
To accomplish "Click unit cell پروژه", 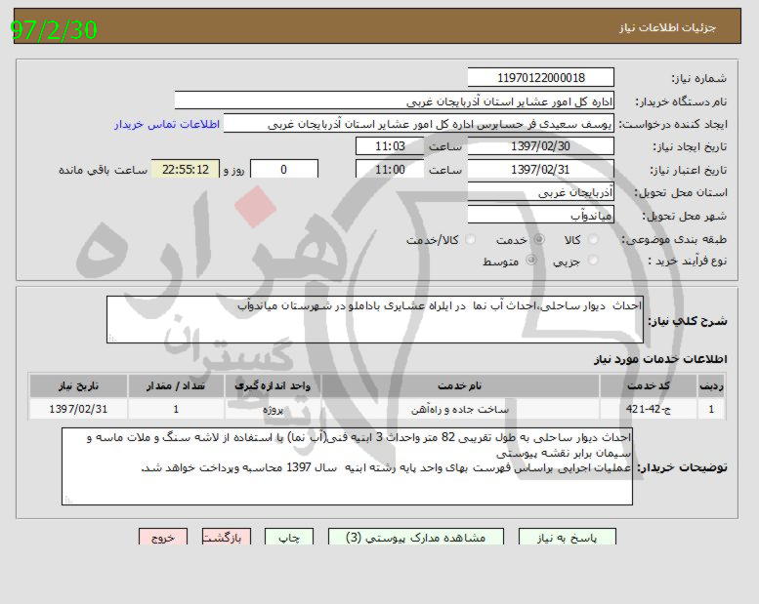I will (x=273, y=409).
